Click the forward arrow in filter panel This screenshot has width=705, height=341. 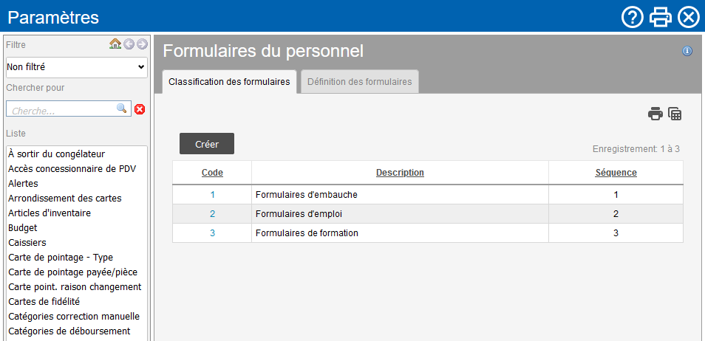pos(142,44)
